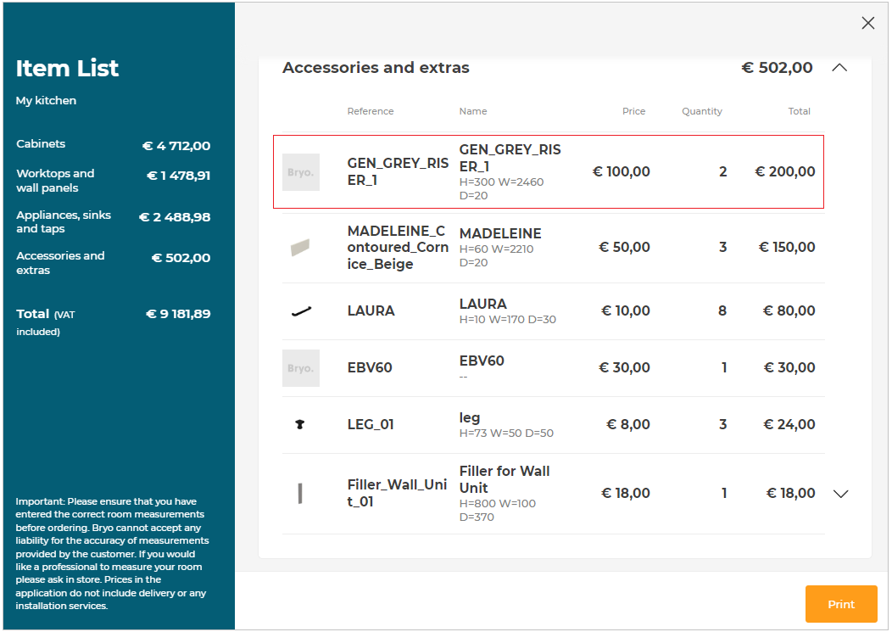Click the GEN_GREY_RISER_1 Bryo placeholder thumbnail

pos(301,172)
